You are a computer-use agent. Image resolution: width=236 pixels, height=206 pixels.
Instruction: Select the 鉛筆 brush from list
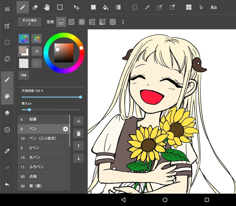coord(43,119)
